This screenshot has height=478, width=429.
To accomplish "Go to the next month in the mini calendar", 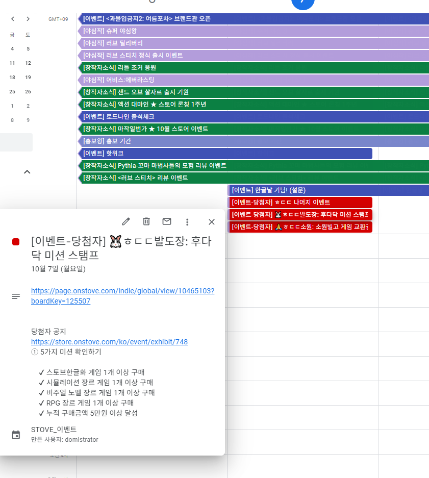I will [x=28, y=19].
